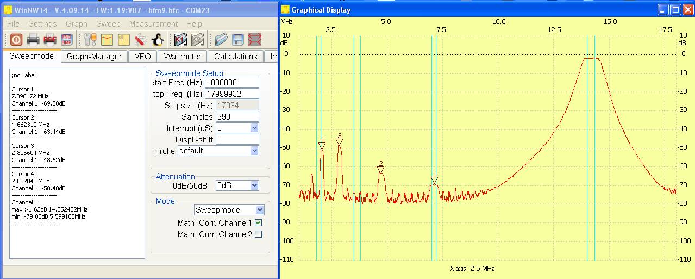Toggle Math. Corr. Channel1 checkbox
This screenshot has height=279, width=695.
[258, 223]
